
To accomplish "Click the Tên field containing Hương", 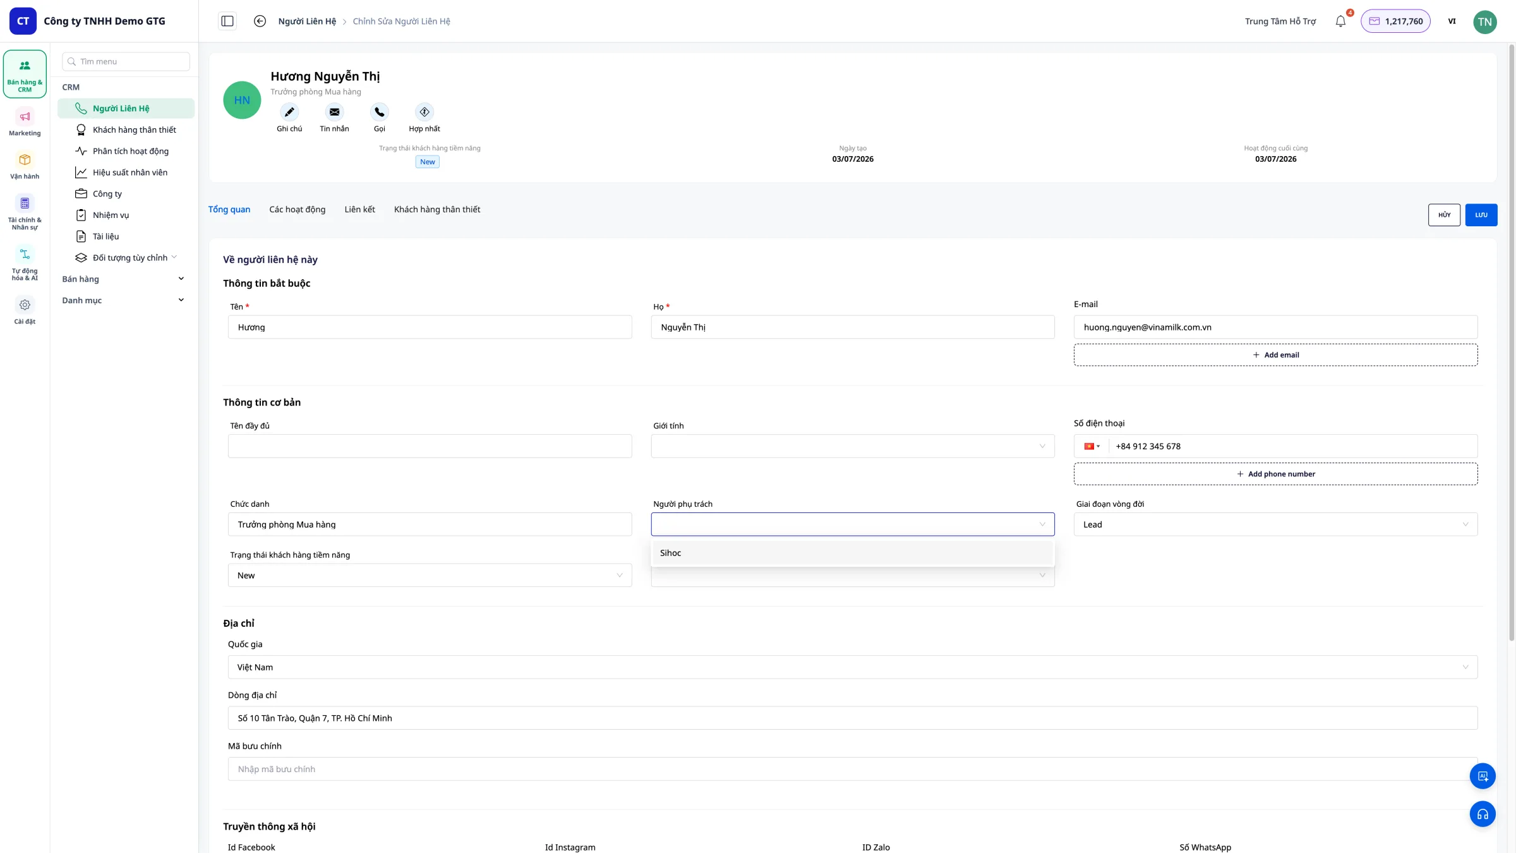I will [430, 327].
